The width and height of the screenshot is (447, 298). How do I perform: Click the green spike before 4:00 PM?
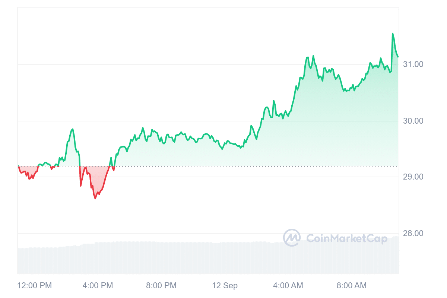(x=73, y=129)
